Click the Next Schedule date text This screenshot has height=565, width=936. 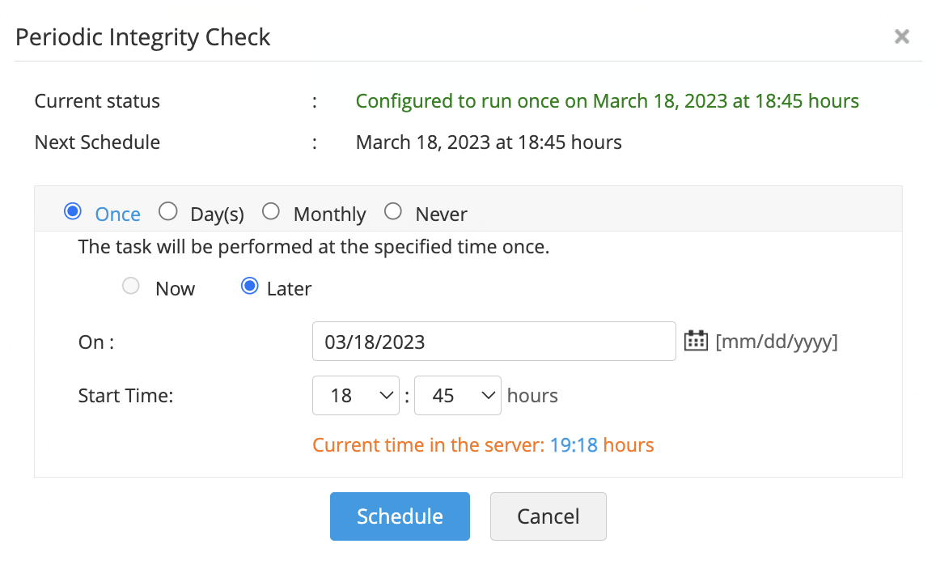pyautogui.click(x=489, y=142)
